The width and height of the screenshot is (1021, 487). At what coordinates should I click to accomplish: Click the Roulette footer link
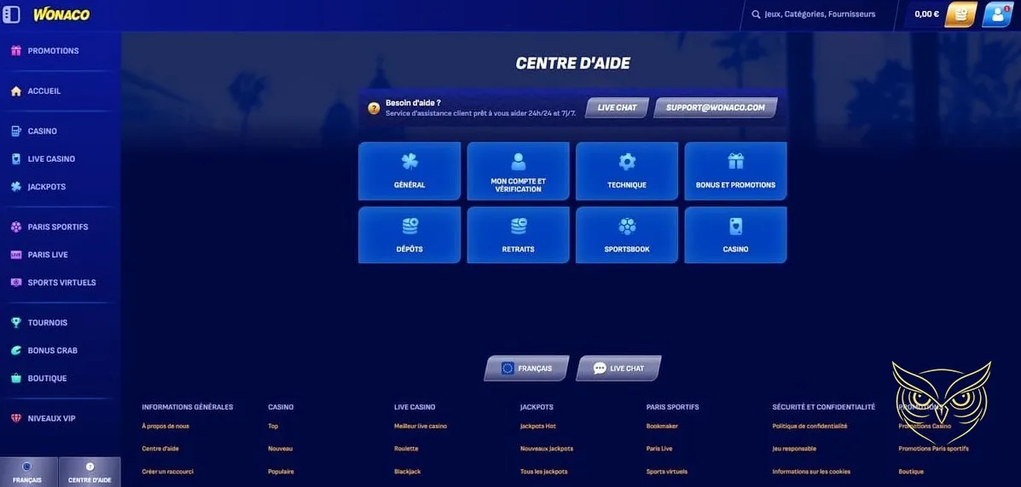tap(406, 449)
